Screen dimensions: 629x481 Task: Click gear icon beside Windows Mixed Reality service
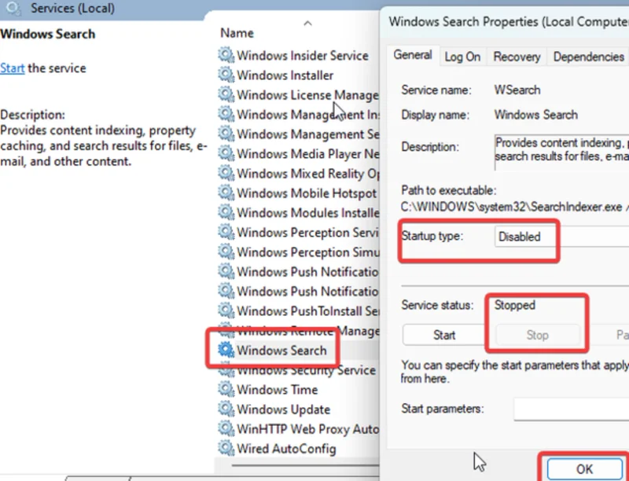[226, 173]
